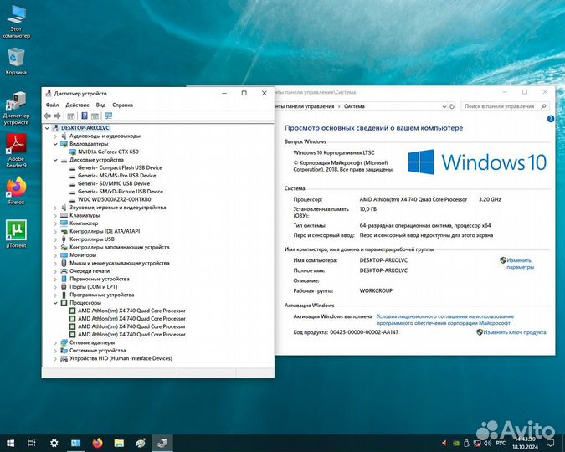Open the Справка menu in Device Manager

pyautogui.click(x=122, y=105)
